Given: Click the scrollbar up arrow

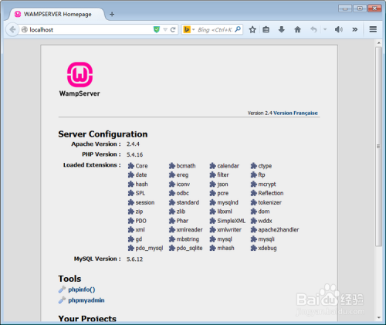Looking at the screenshot, I should pos(378,42).
